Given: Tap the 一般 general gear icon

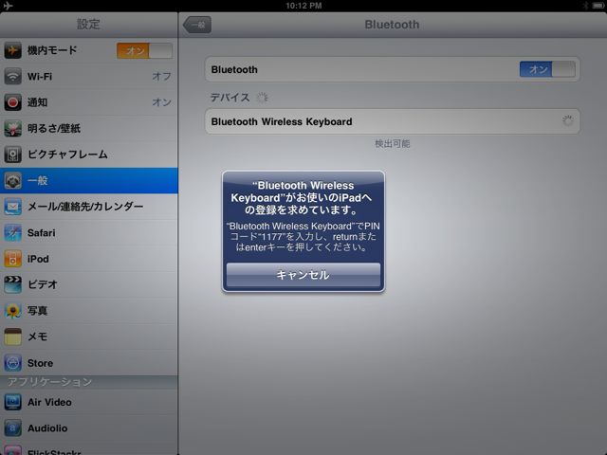Looking at the screenshot, I should pos(12,181).
